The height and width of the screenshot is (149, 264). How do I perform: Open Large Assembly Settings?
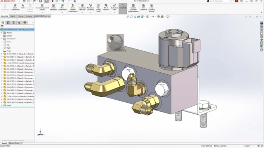point(151,8)
